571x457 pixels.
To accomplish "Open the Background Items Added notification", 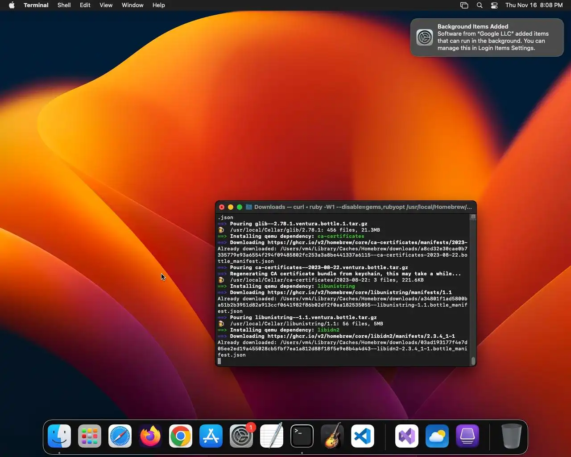I will click(487, 37).
